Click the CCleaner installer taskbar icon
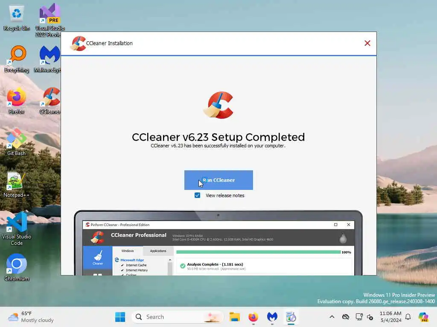This screenshot has width=437, height=327. [291, 317]
